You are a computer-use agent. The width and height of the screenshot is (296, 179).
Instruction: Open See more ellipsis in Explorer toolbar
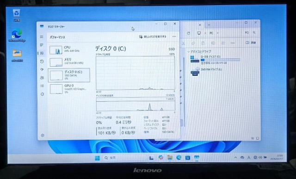[232, 43]
